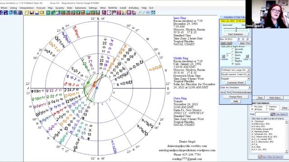Image resolution: width=289 pixels, height=162 pixels.
Task: Click the Earlier step-back arrow button
Action: point(224,56)
